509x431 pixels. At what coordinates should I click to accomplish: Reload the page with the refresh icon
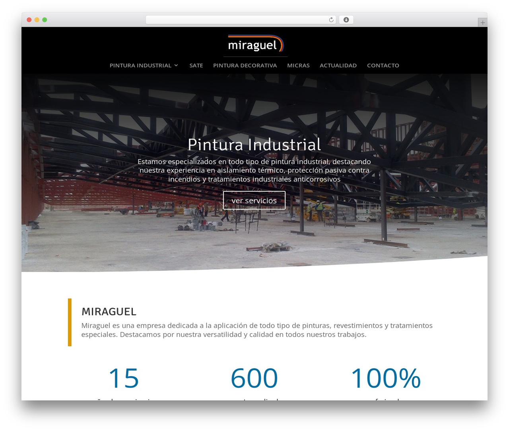(x=331, y=20)
